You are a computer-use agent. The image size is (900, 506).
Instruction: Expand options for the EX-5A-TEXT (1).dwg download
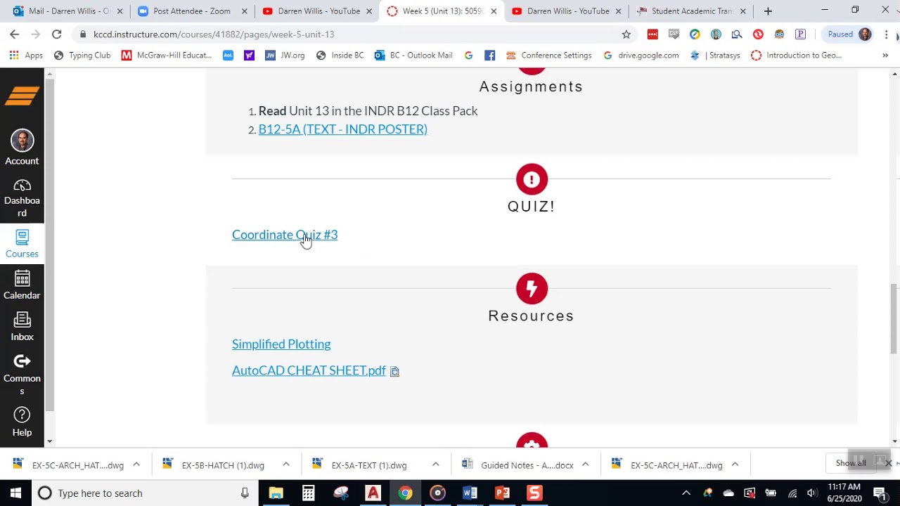pos(435,465)
